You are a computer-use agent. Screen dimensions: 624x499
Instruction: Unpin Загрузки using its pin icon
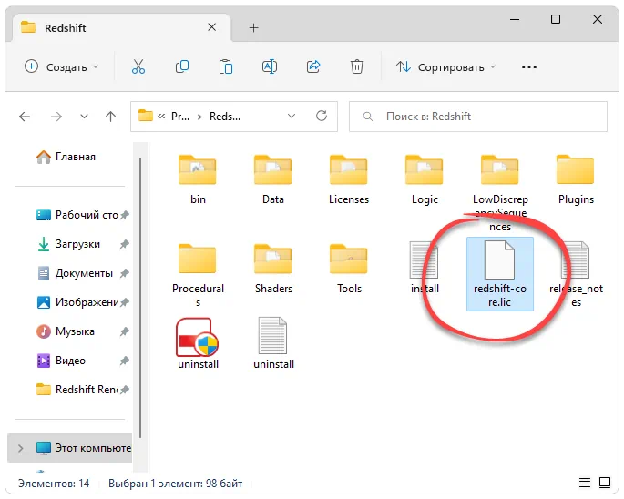(125, 244)
